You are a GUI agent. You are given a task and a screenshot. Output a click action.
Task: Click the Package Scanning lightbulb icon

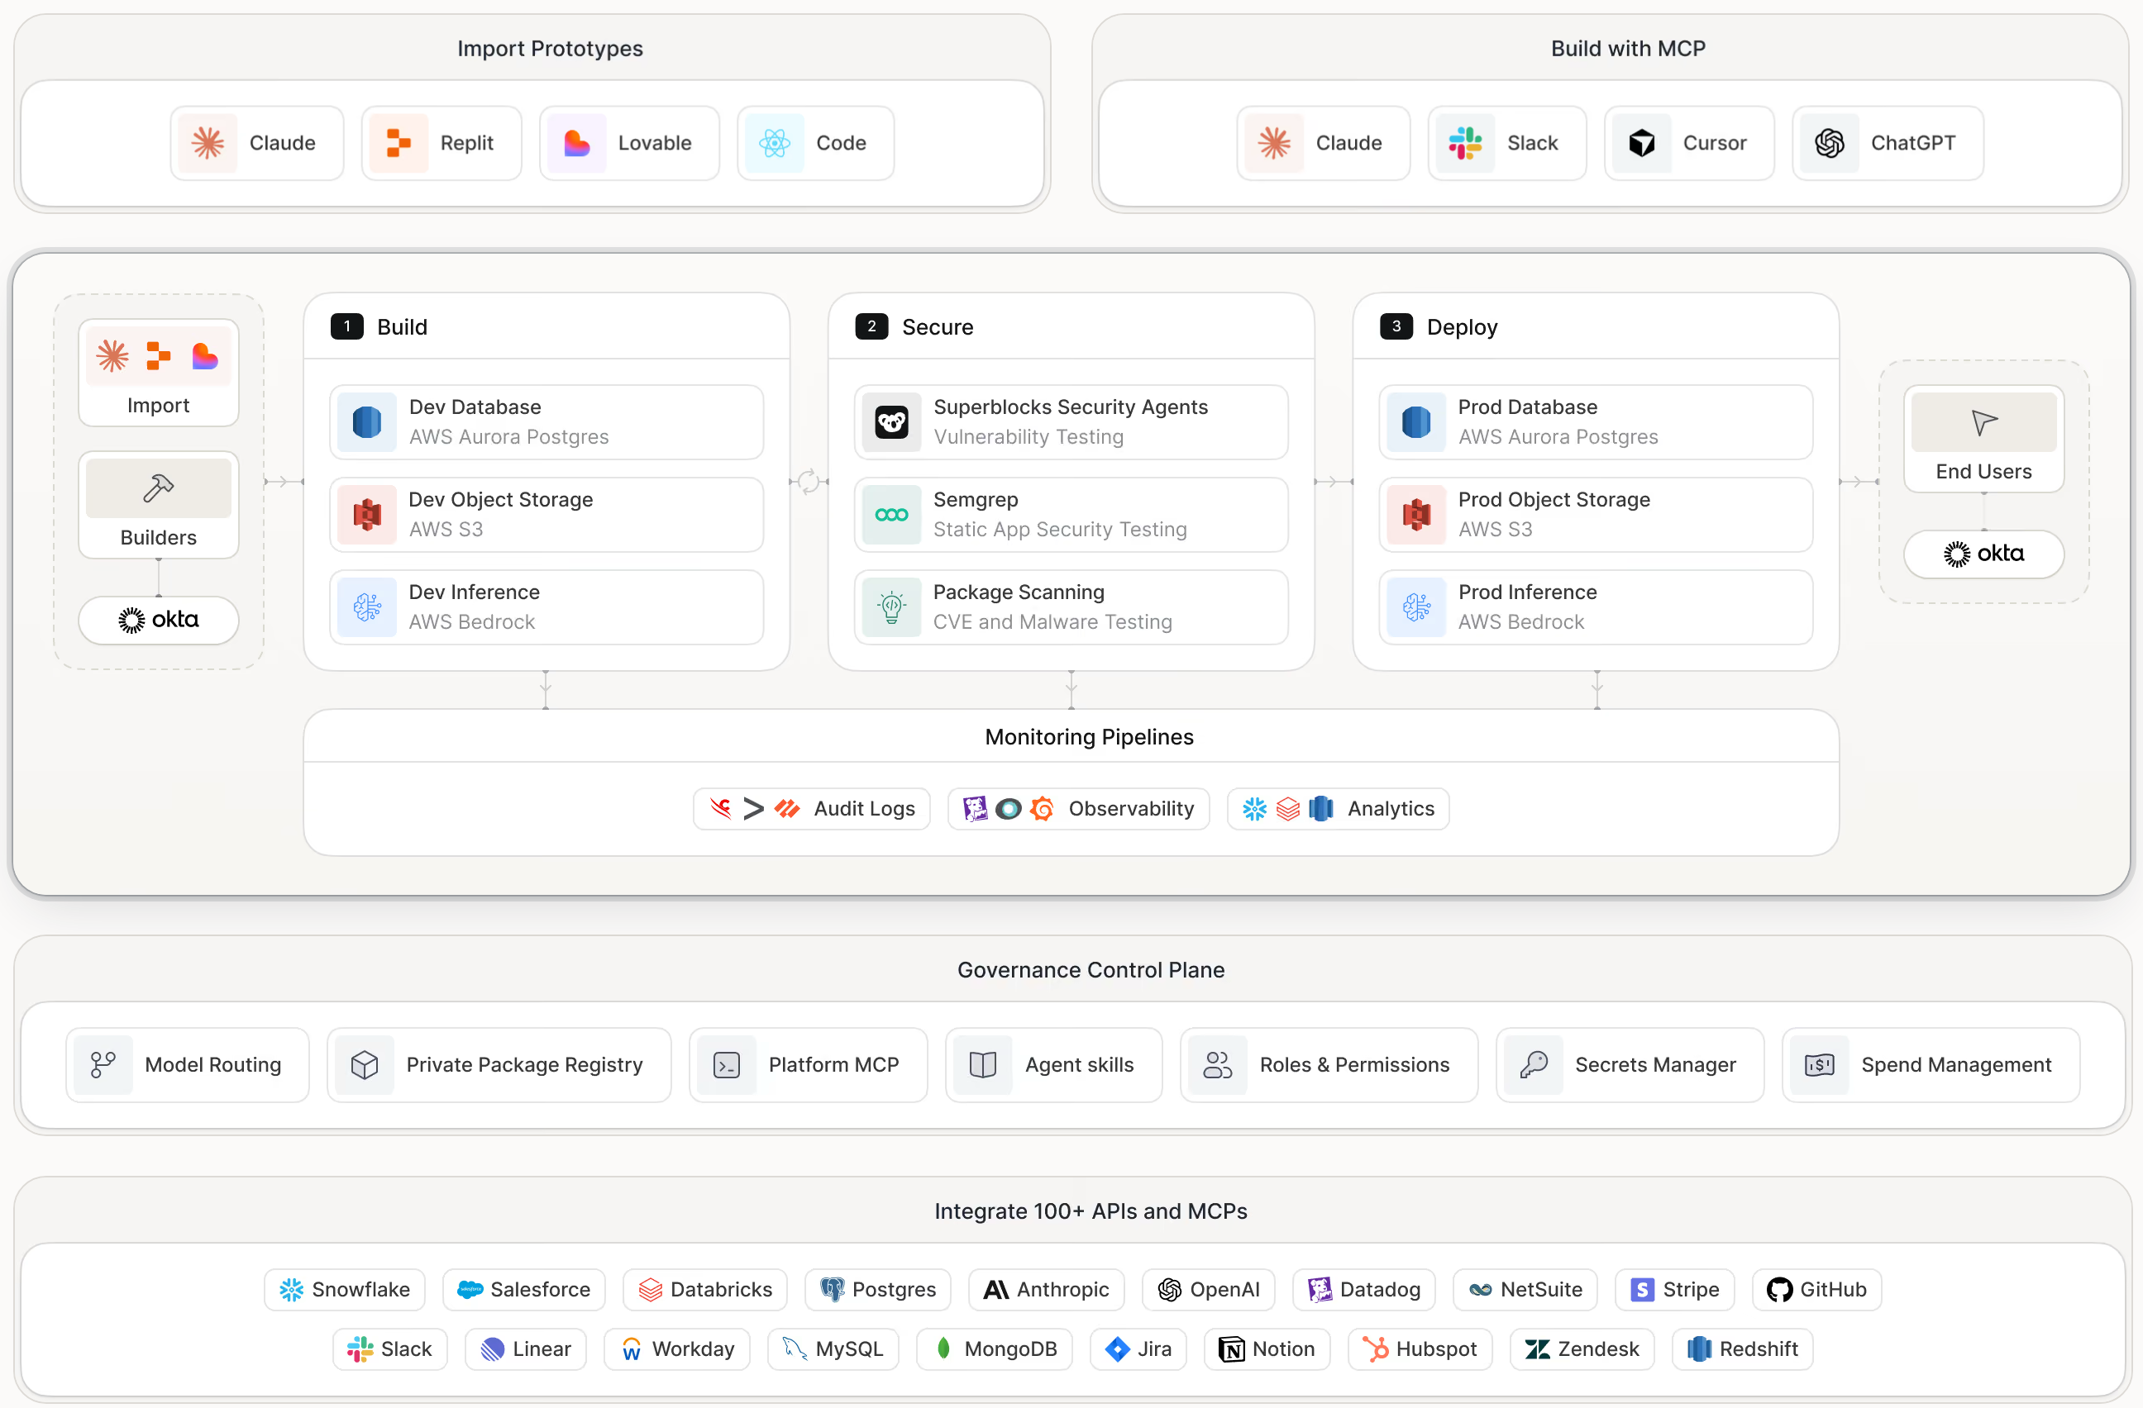click(891, 607)
